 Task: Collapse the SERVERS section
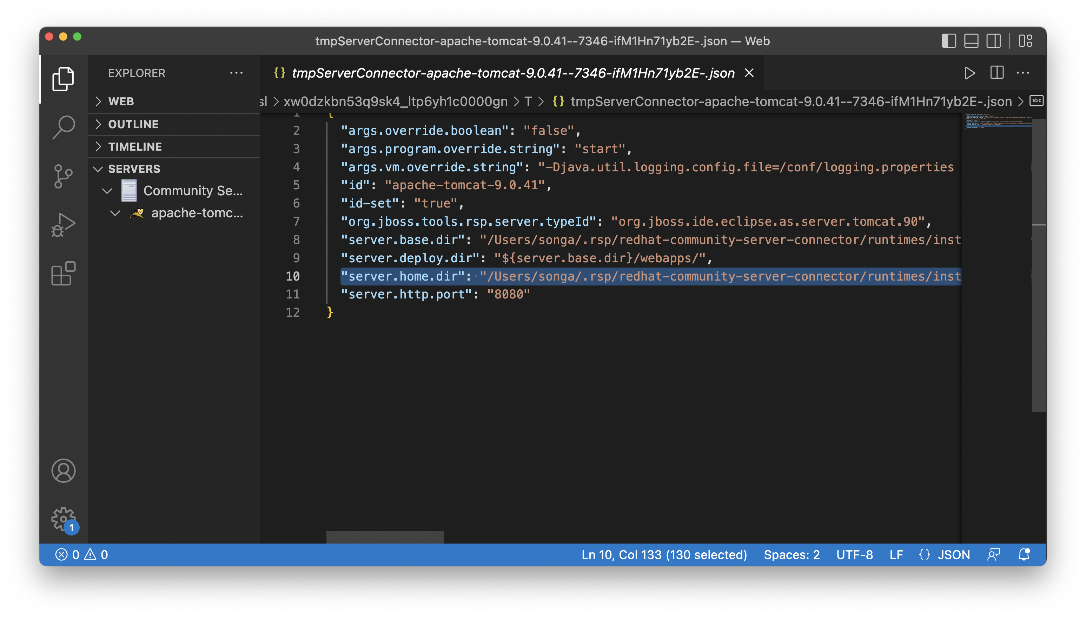click(134, 169)
